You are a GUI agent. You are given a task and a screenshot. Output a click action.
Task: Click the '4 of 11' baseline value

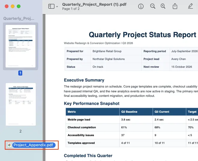pos(125,143)
